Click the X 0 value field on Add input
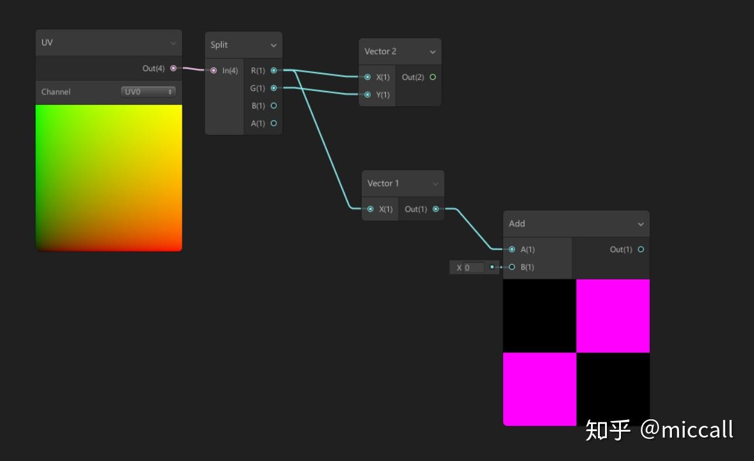754x461 pixels. (472, 267)
